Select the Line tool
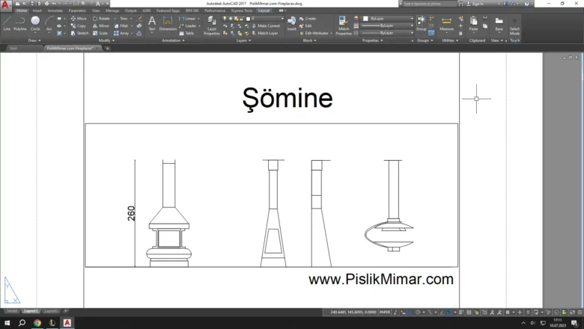Viewport: 584px width, 329px height. 7,23
